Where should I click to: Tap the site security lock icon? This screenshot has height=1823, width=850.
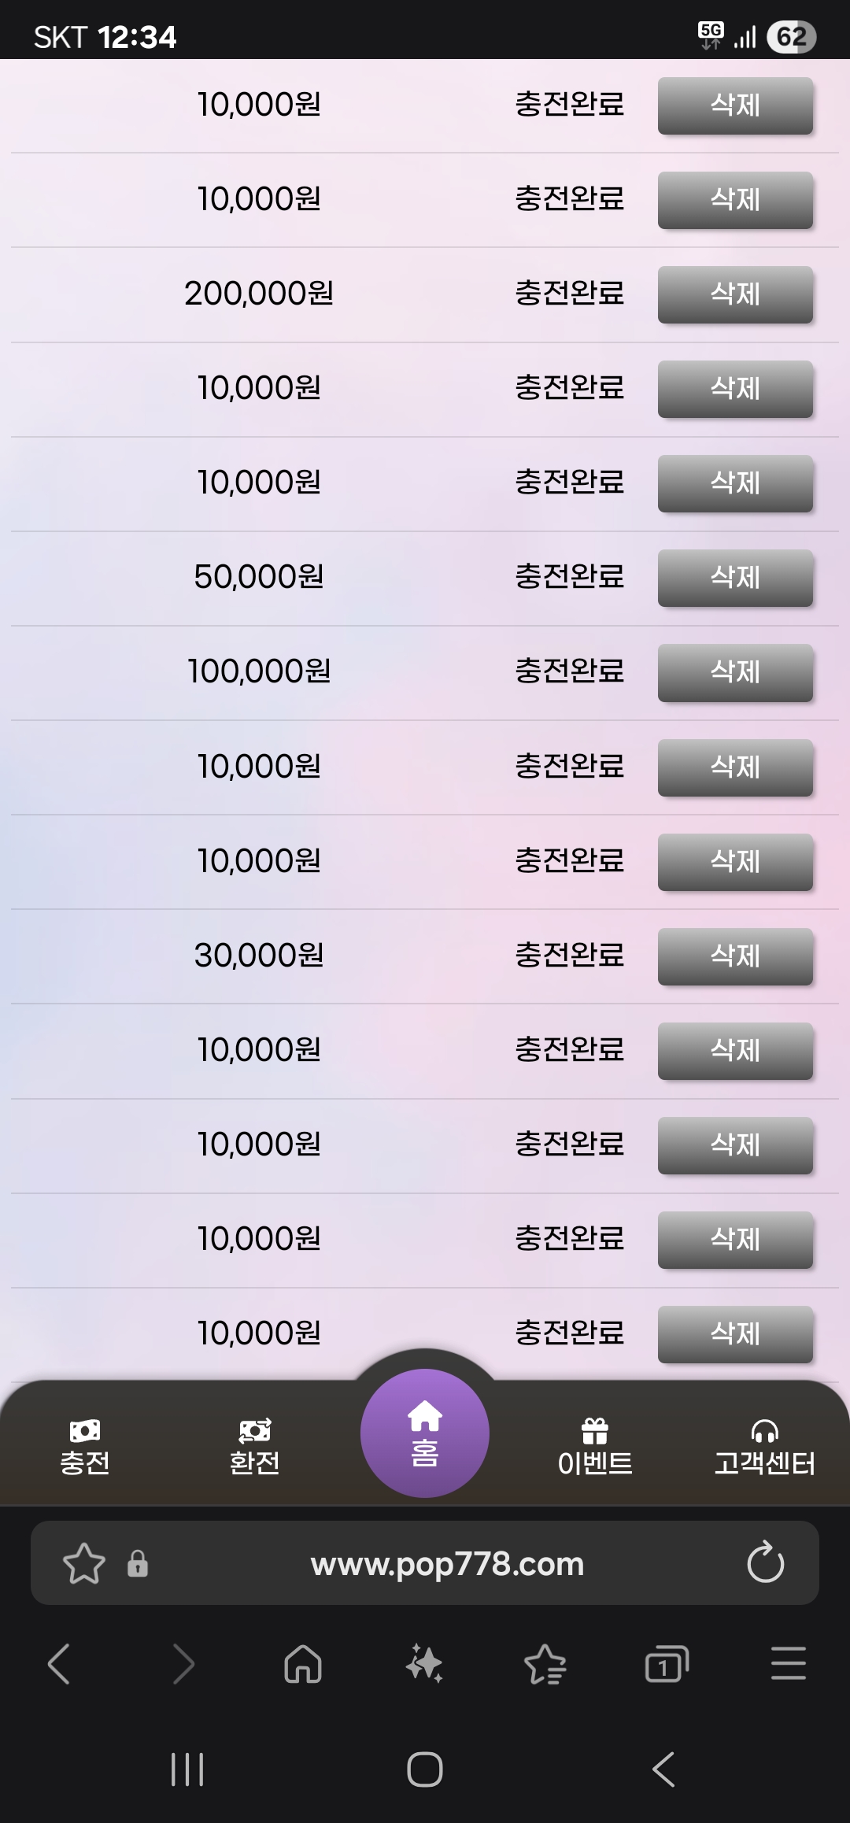coord(138,1563)
